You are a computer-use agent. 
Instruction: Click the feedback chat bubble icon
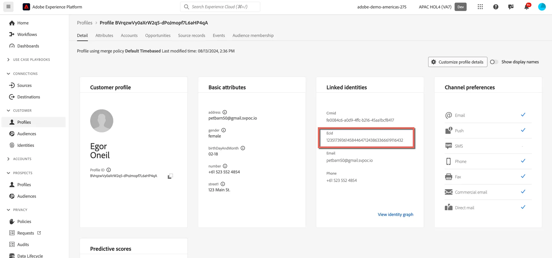511,7
